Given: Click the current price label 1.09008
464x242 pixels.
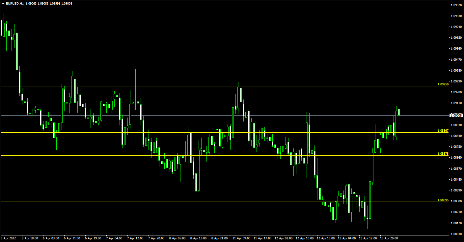Looking at the screenshot, I should [456, 115].
